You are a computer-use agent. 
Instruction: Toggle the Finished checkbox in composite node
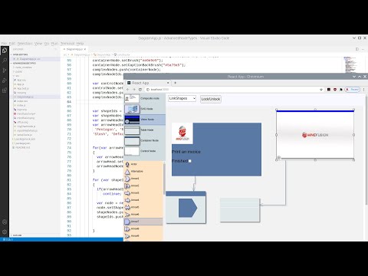tap(189, 161)
